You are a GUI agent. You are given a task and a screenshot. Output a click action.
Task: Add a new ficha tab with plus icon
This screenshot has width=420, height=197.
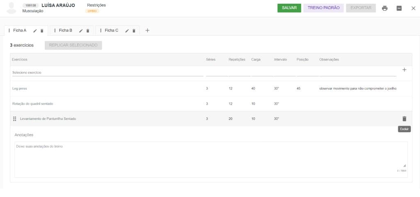[x=147, y=30]
